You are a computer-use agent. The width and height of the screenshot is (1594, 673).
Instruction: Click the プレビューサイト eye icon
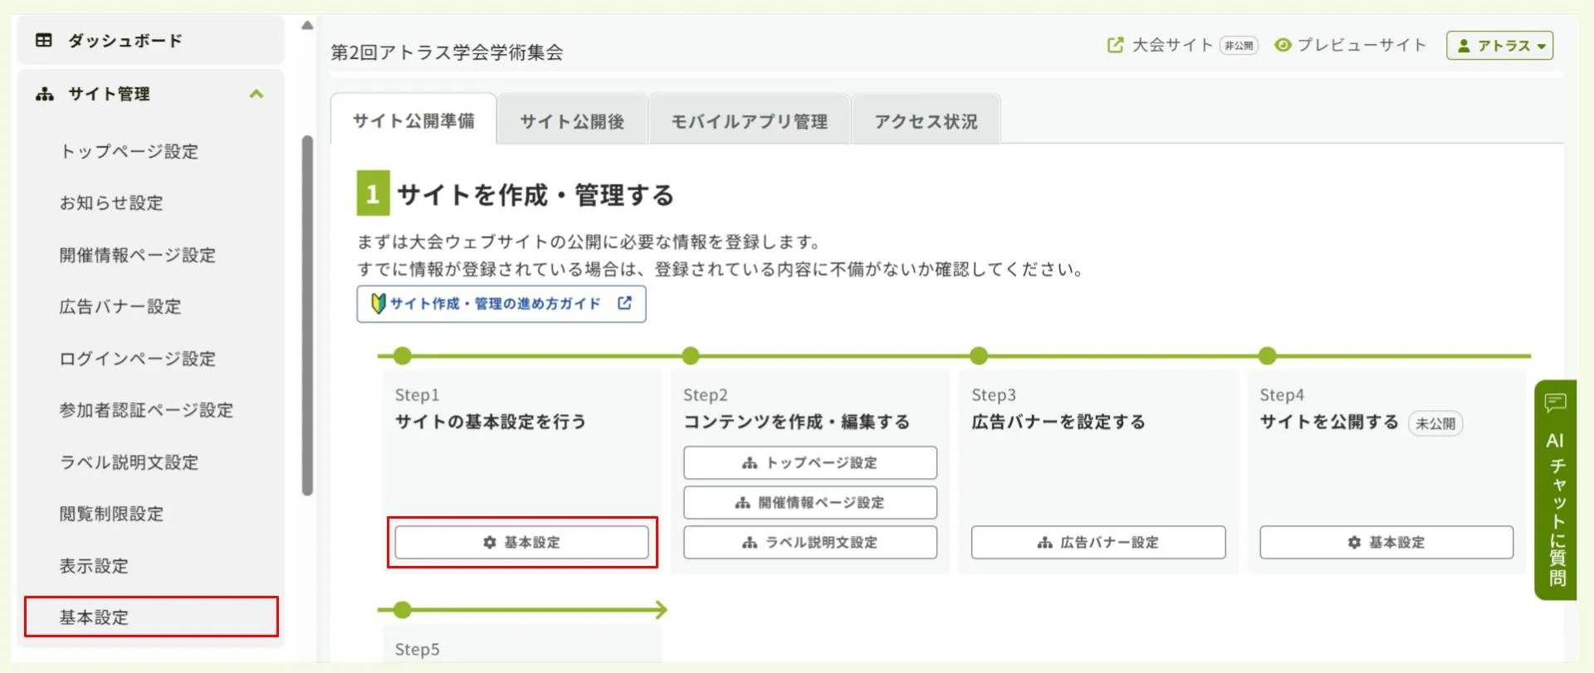click(x=1283, y=45)
